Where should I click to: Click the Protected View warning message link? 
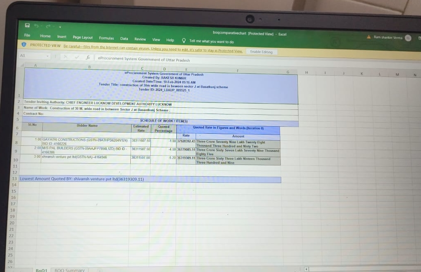tap(153, 49)
